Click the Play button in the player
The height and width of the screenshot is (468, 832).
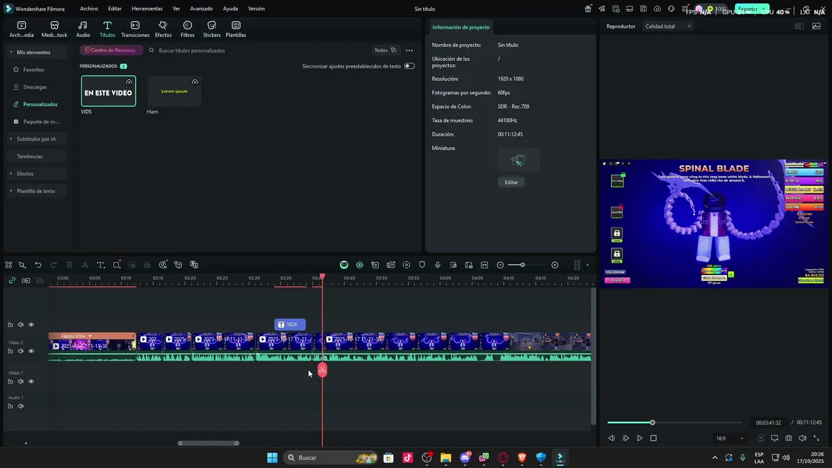click(640, 438)
